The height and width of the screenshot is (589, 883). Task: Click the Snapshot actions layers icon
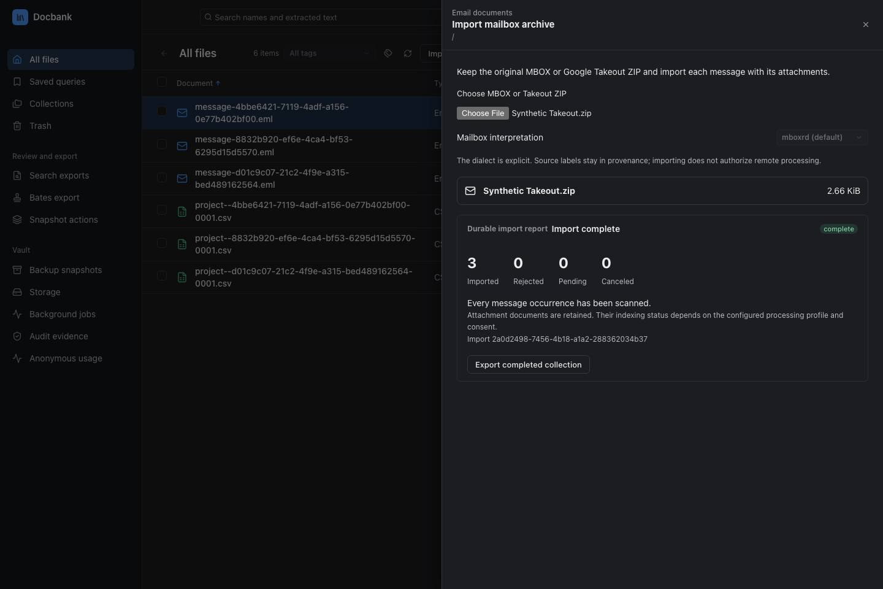(17, 220)
